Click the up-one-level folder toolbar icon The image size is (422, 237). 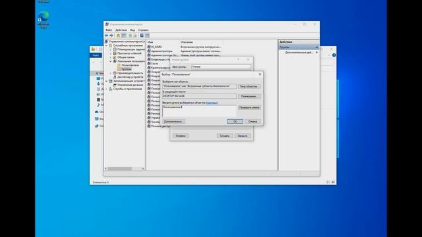118,36
